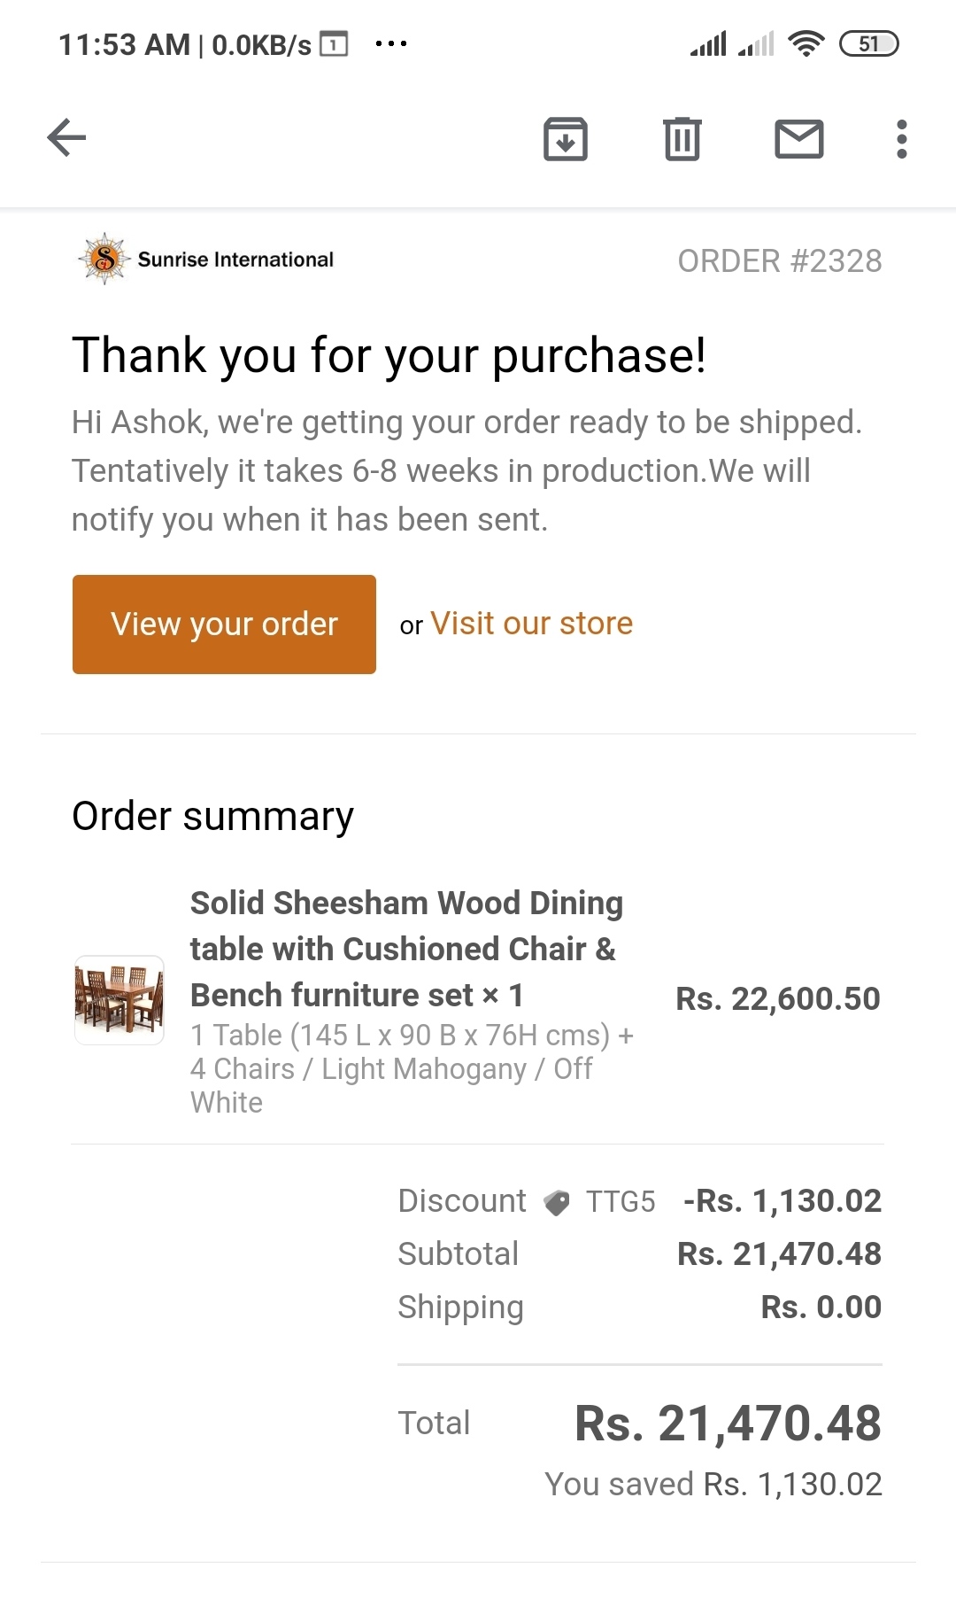
Task: Tap the TTG5 discount tag icon
Action: [557, 1202]
